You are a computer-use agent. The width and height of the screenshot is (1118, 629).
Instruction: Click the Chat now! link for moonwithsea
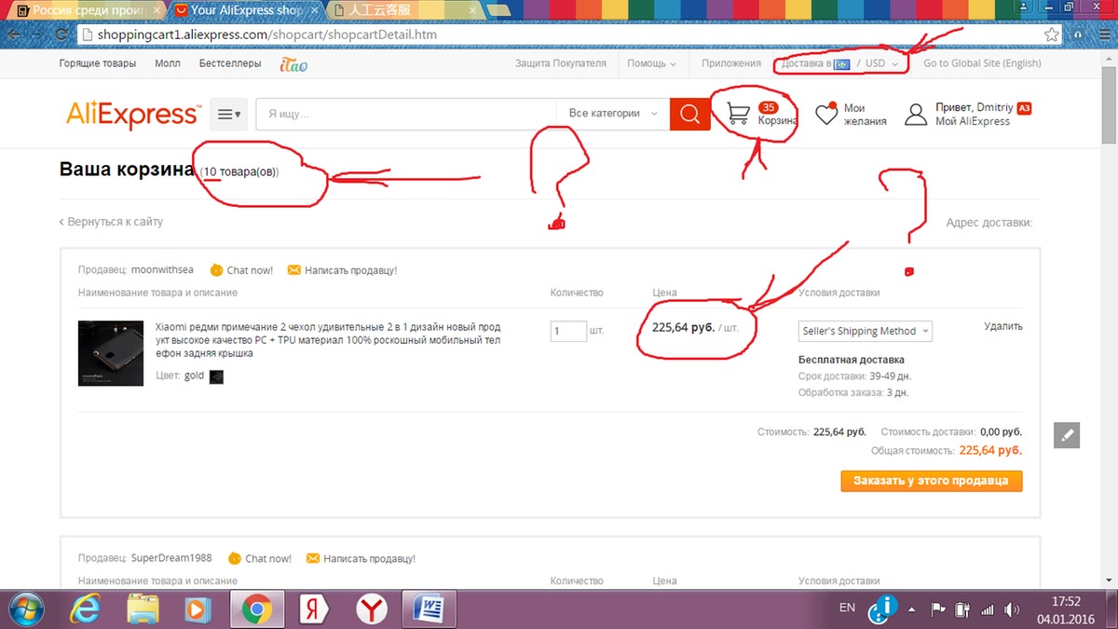click(x=250, y=270)
